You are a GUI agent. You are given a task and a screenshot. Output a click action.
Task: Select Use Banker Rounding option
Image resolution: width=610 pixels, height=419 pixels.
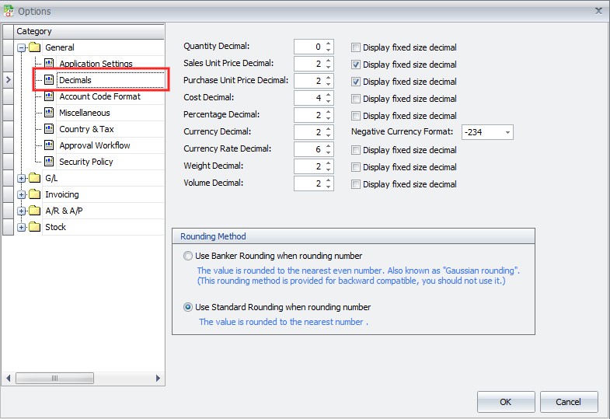pos(188,256)
